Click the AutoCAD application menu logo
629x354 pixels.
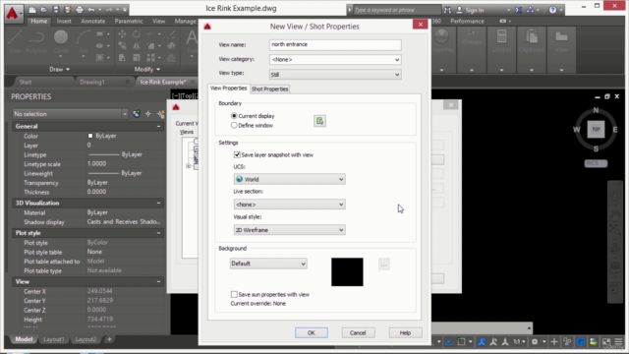click(x=13, y=13)
